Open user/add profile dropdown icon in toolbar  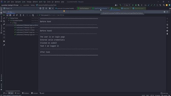pyautogui.click(x=116, y=5)
